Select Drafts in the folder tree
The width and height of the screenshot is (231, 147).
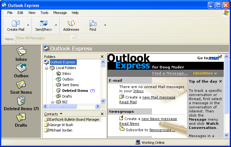point(67,96)
